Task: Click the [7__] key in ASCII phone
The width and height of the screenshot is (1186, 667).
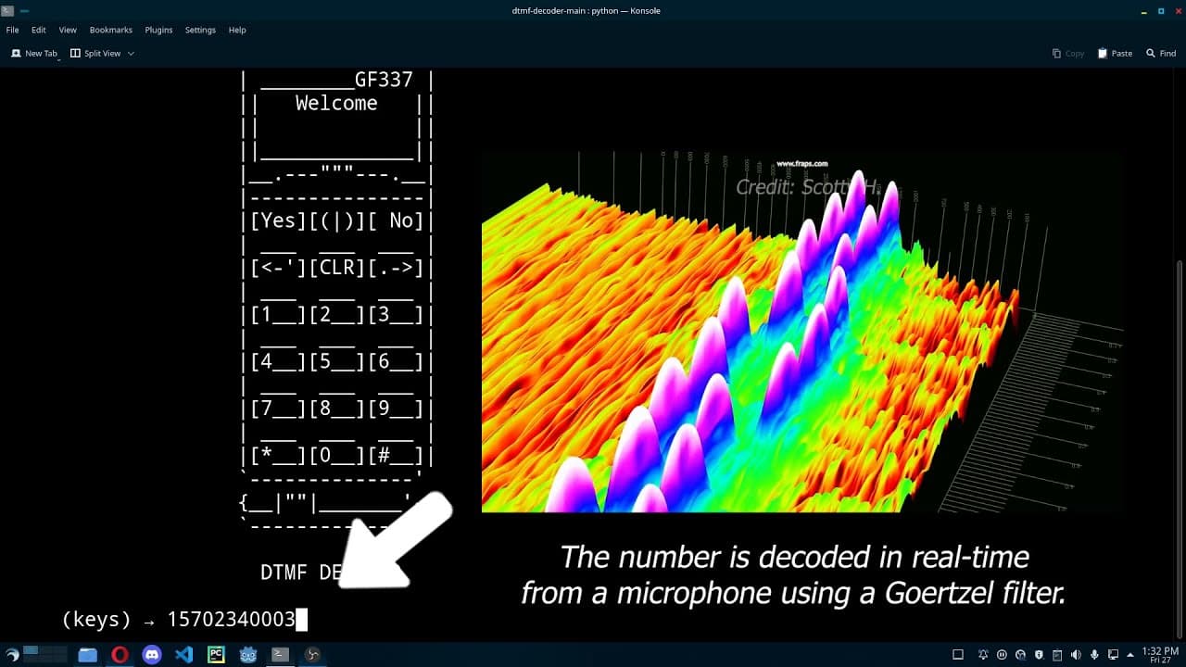Action: 278,409
